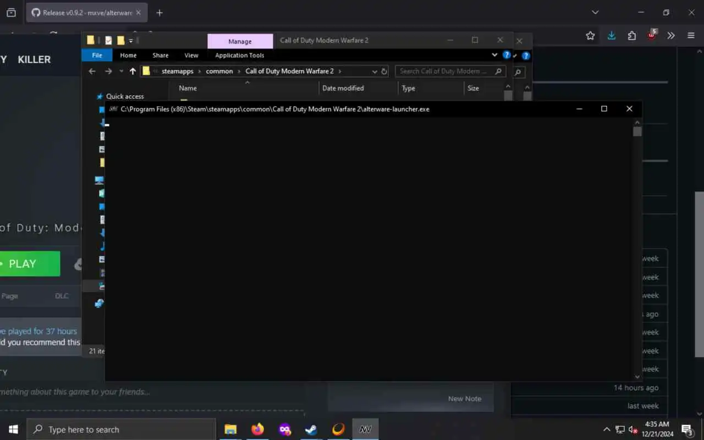Click the orange swirl app taskbar icon

point(338,430)
